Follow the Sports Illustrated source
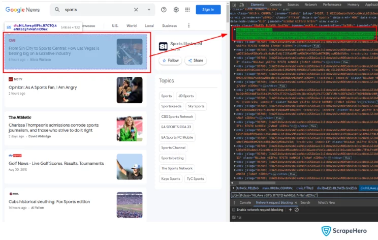 tap(170, 61)
